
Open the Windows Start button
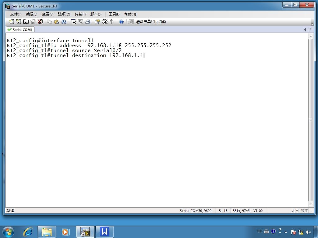click(8, 232)
